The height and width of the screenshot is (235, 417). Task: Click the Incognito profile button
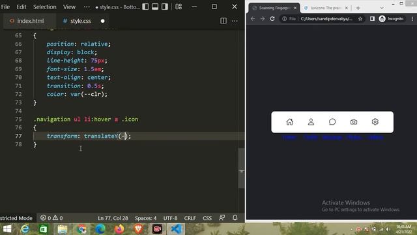pos(392,19)
